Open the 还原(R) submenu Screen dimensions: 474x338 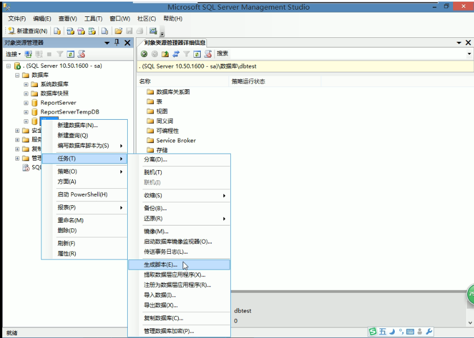[179, 218]
